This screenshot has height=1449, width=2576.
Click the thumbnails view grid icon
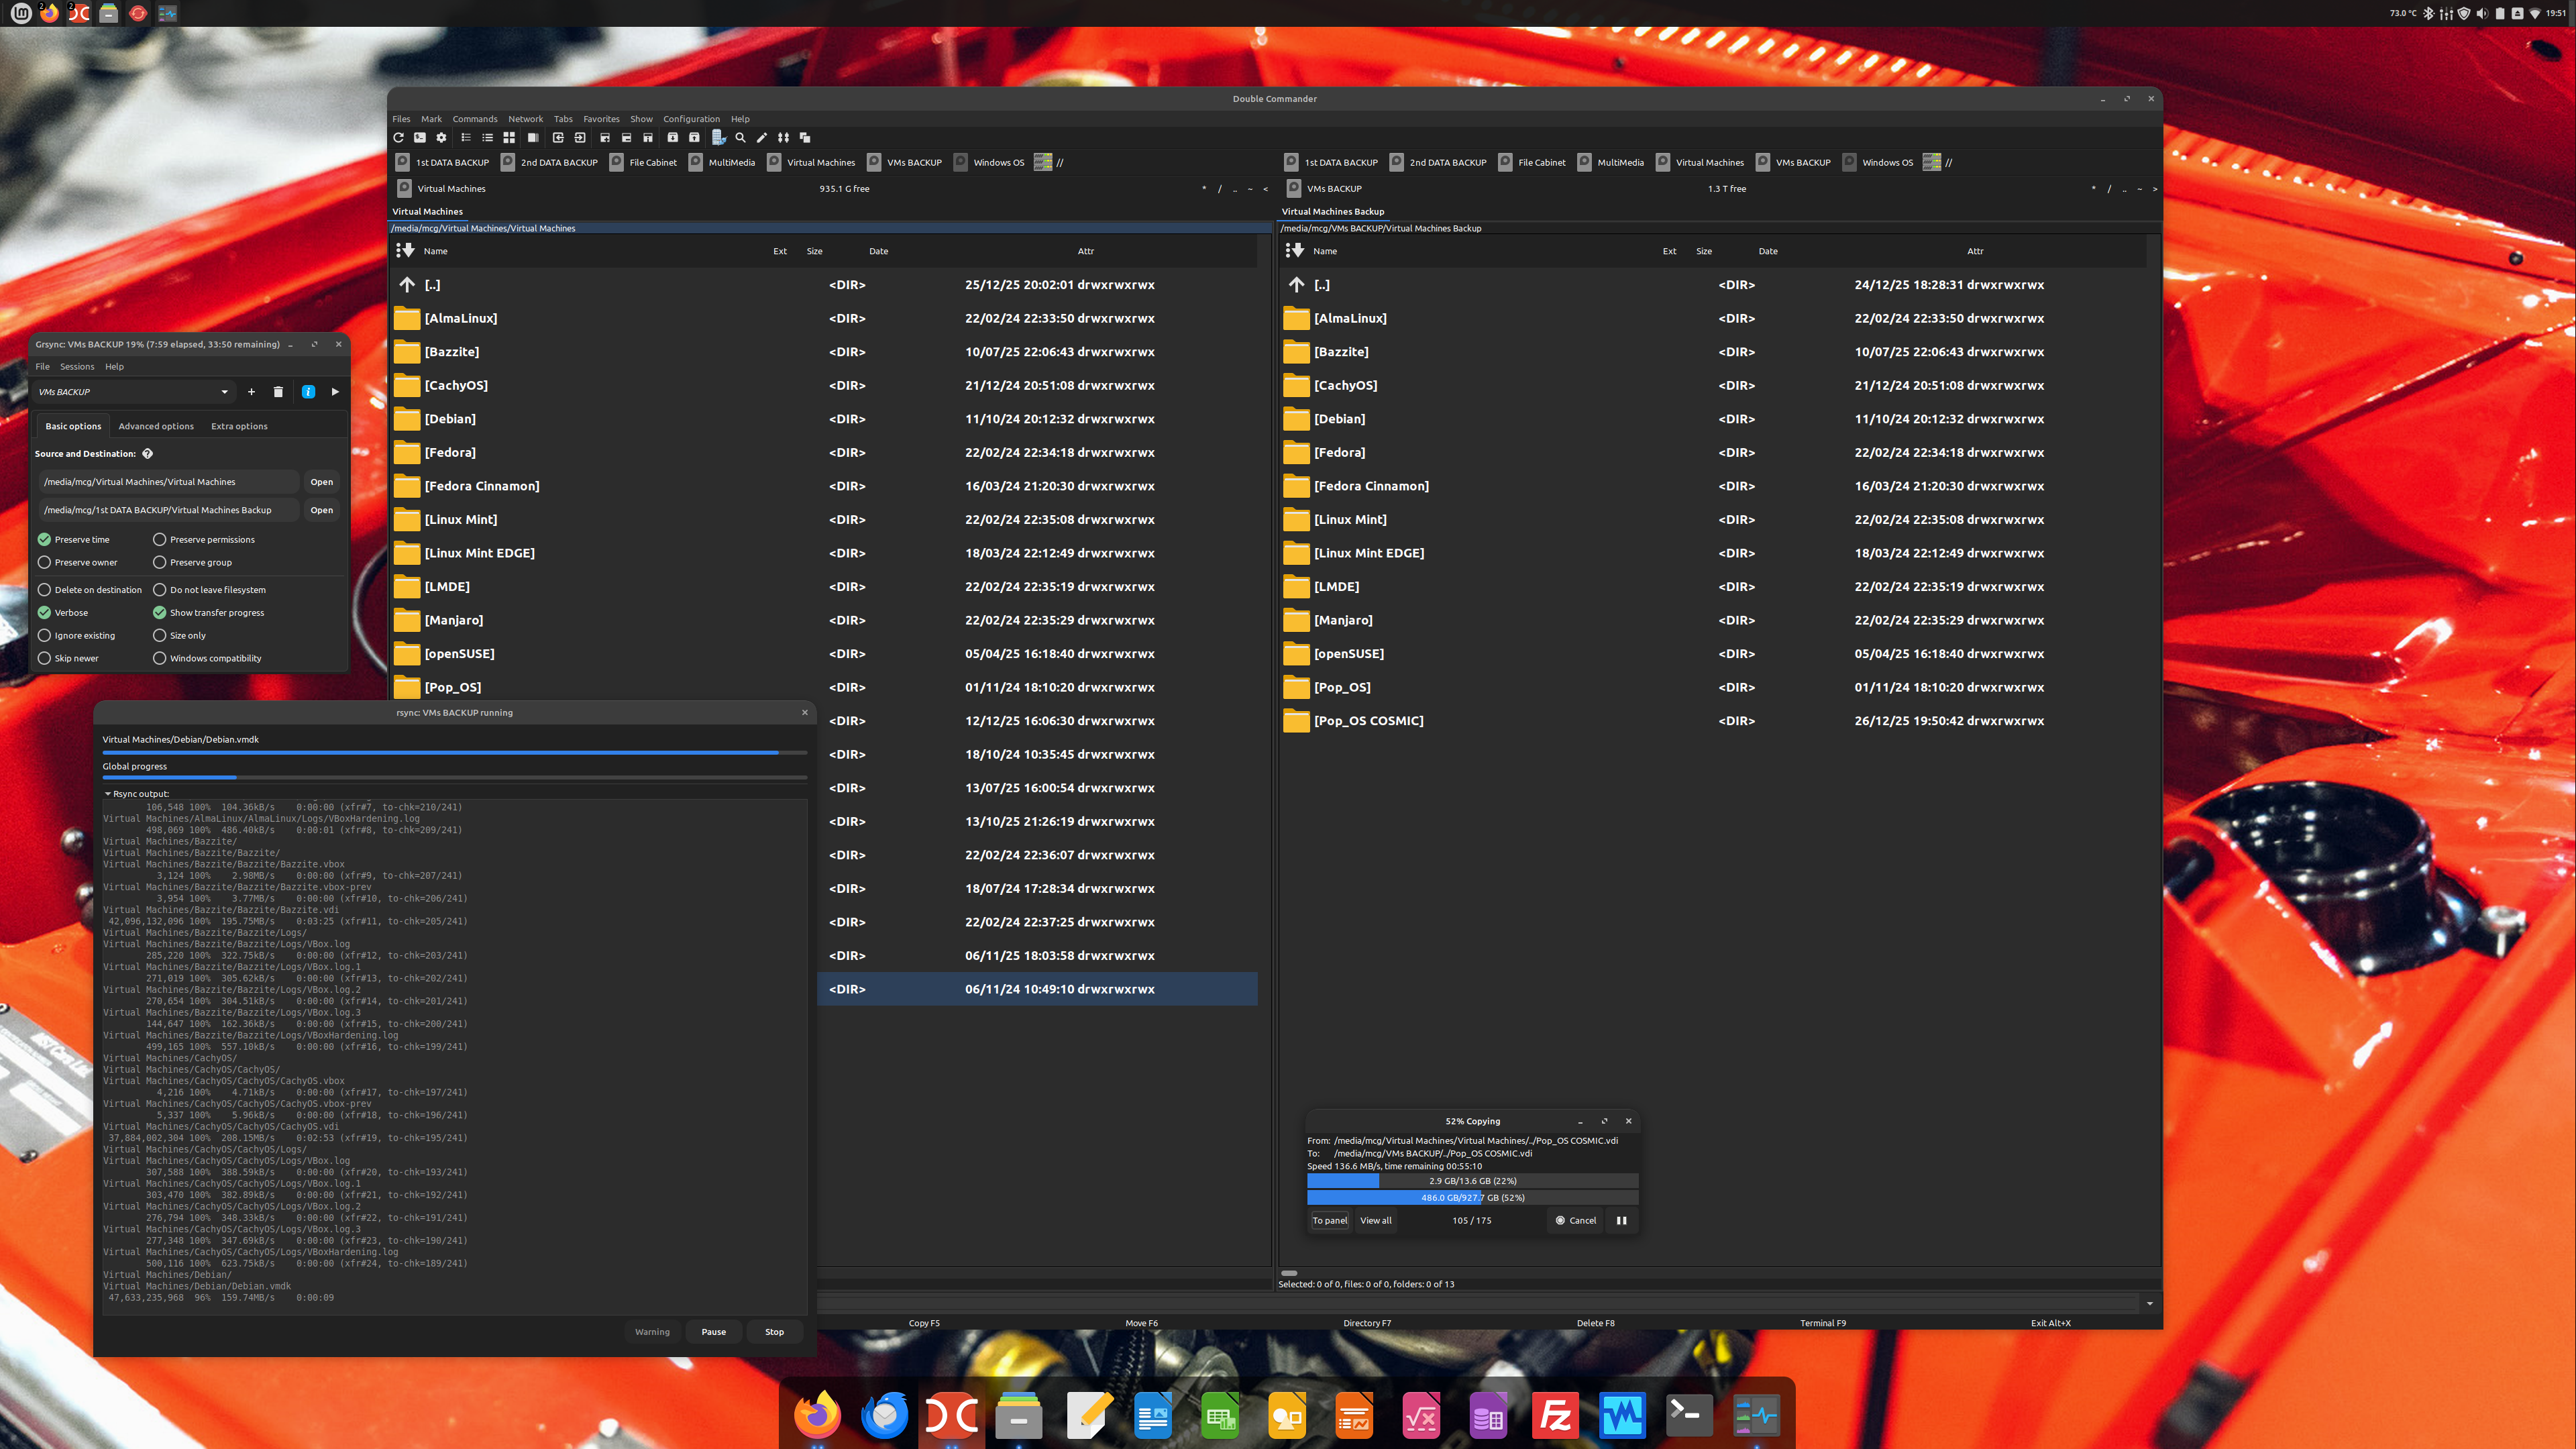(x=509, y=138)
